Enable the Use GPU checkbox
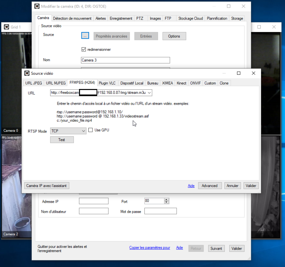 pos(91,130)
